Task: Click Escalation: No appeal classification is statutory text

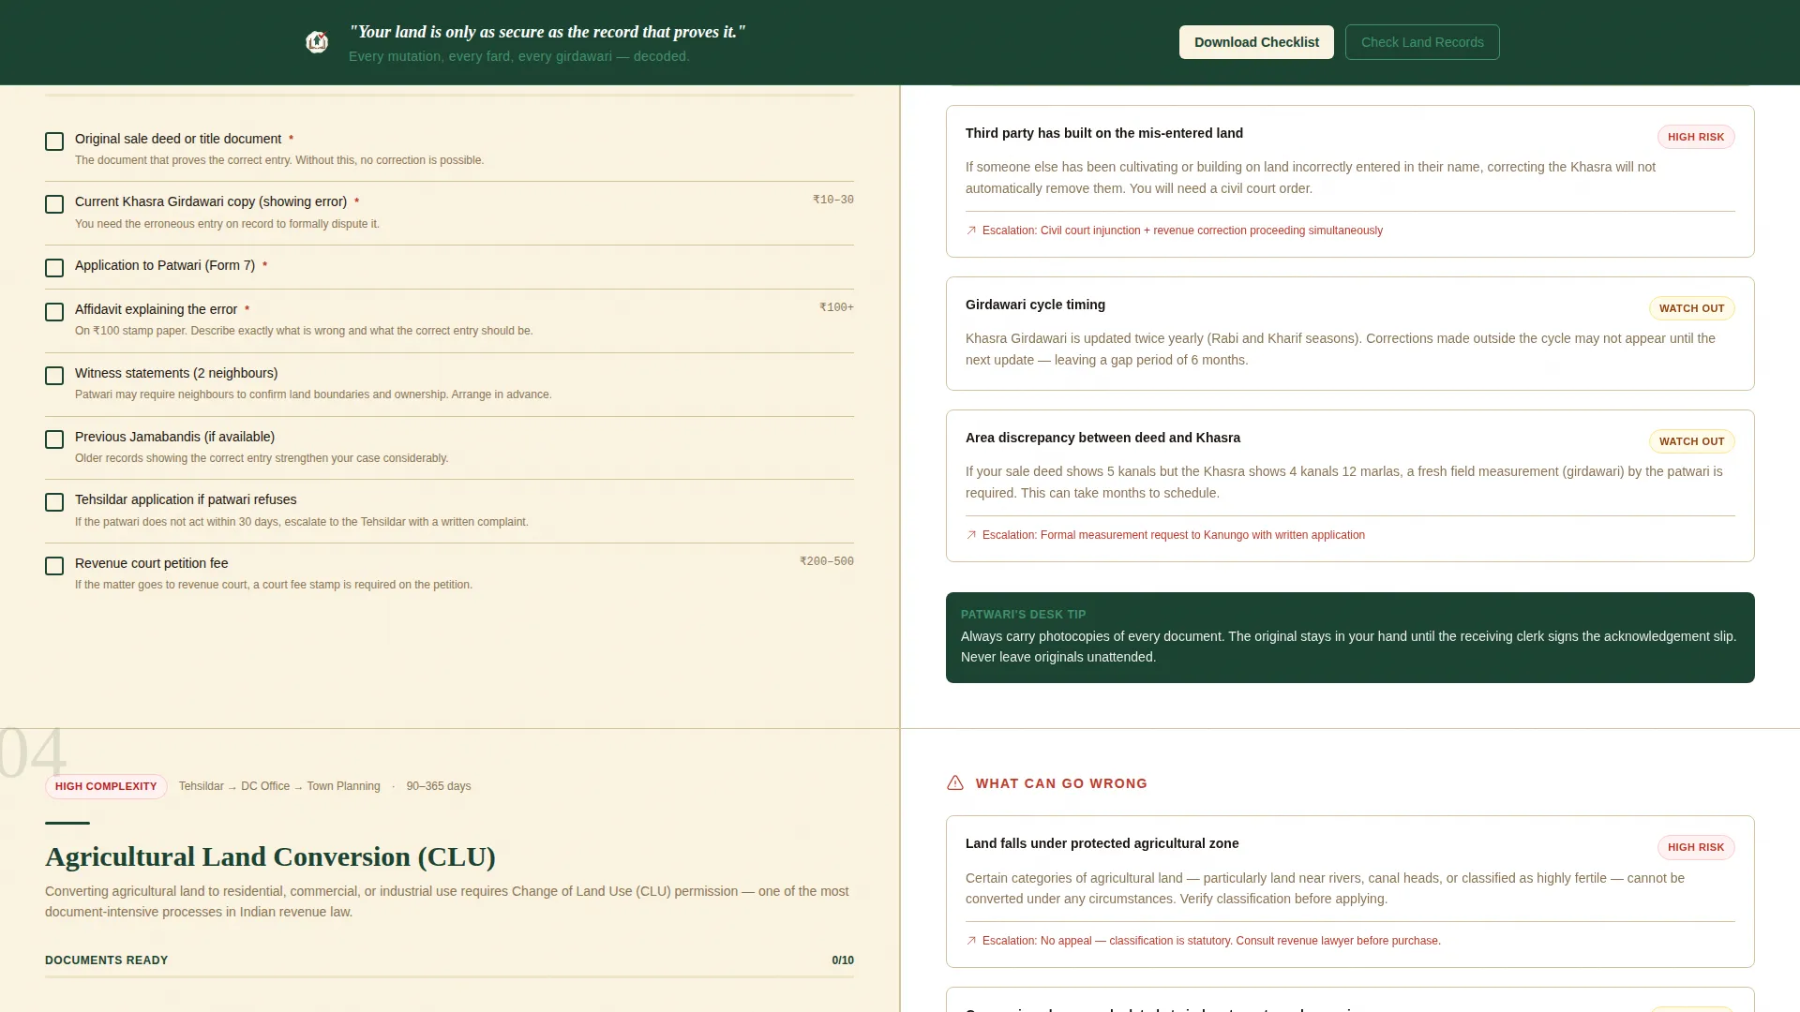Action: (x=1211, y=941)
